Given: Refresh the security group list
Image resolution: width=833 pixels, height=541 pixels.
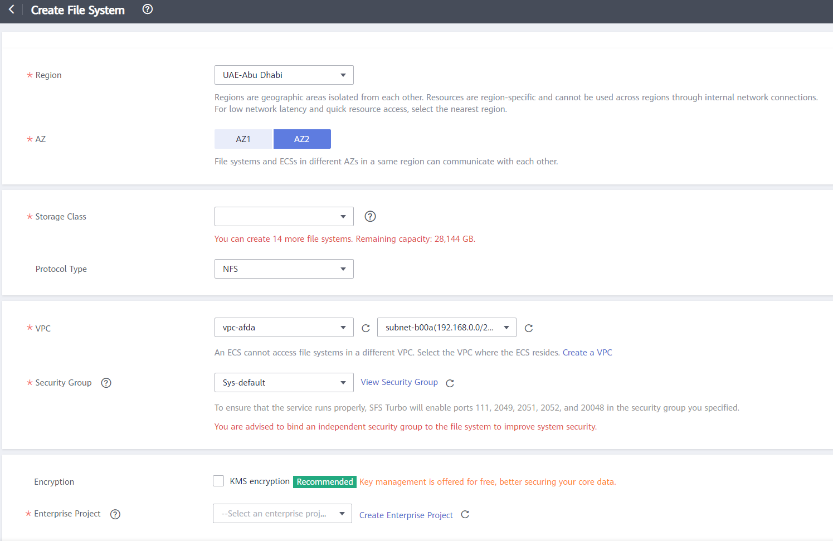Looking at the screenshot, I should pos(450,383).
